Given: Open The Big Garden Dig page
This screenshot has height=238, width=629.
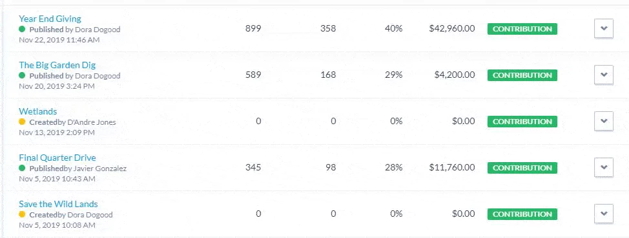Looking at the screenshot, I should 57,65.
